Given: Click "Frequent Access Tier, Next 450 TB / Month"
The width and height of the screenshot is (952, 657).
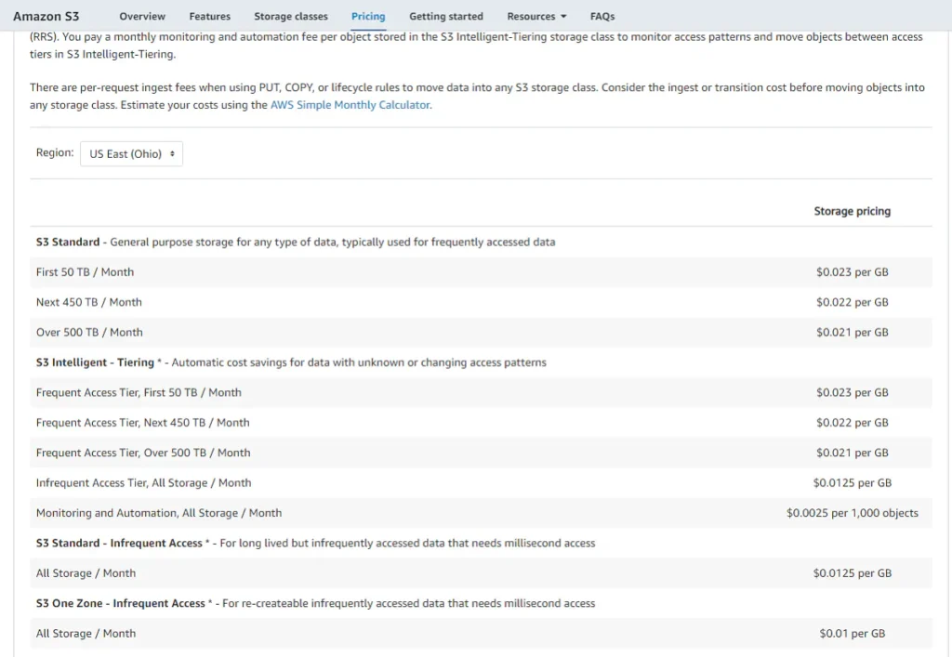Looking at the screenshot, I should coord(142,423).
